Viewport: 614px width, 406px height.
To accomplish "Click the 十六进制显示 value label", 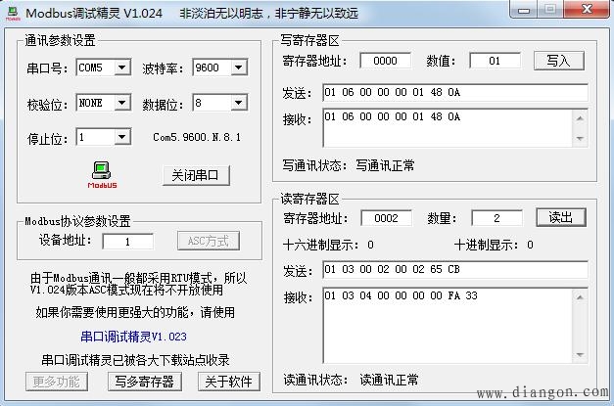I will pos(370,245).
